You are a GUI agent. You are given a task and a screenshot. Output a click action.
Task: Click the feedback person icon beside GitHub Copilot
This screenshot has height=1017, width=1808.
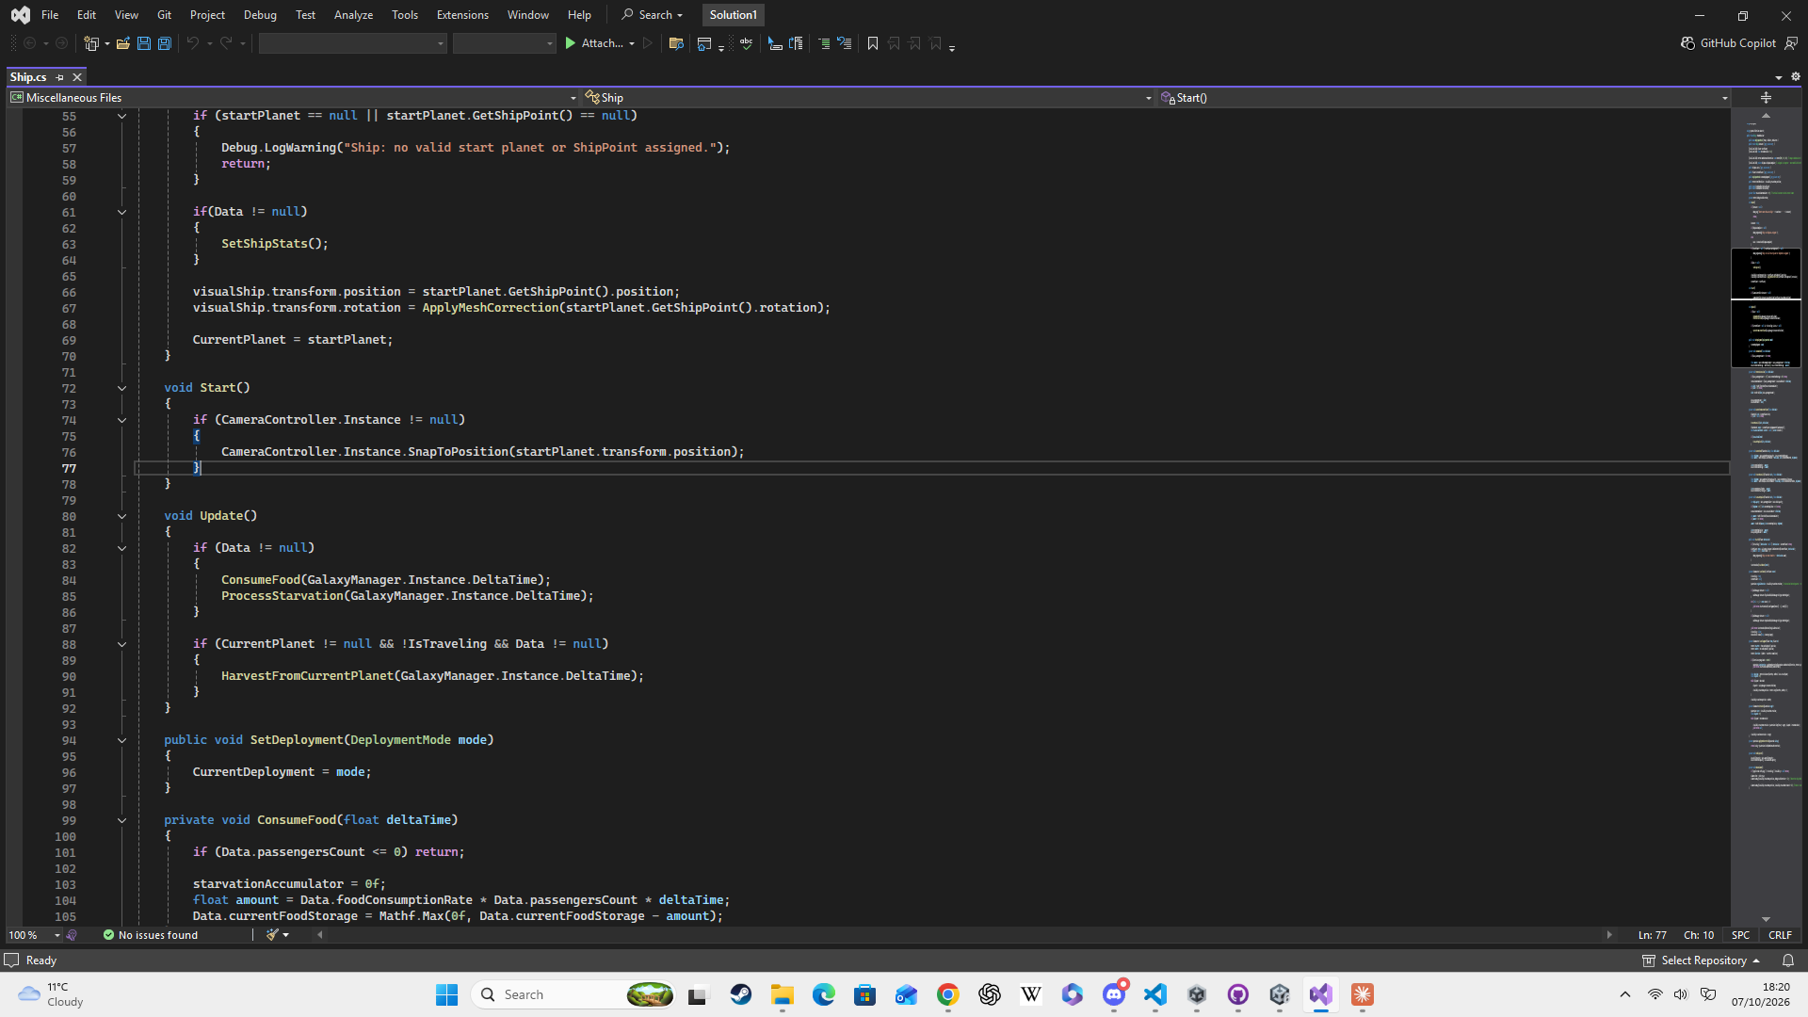pos(1791,43)
